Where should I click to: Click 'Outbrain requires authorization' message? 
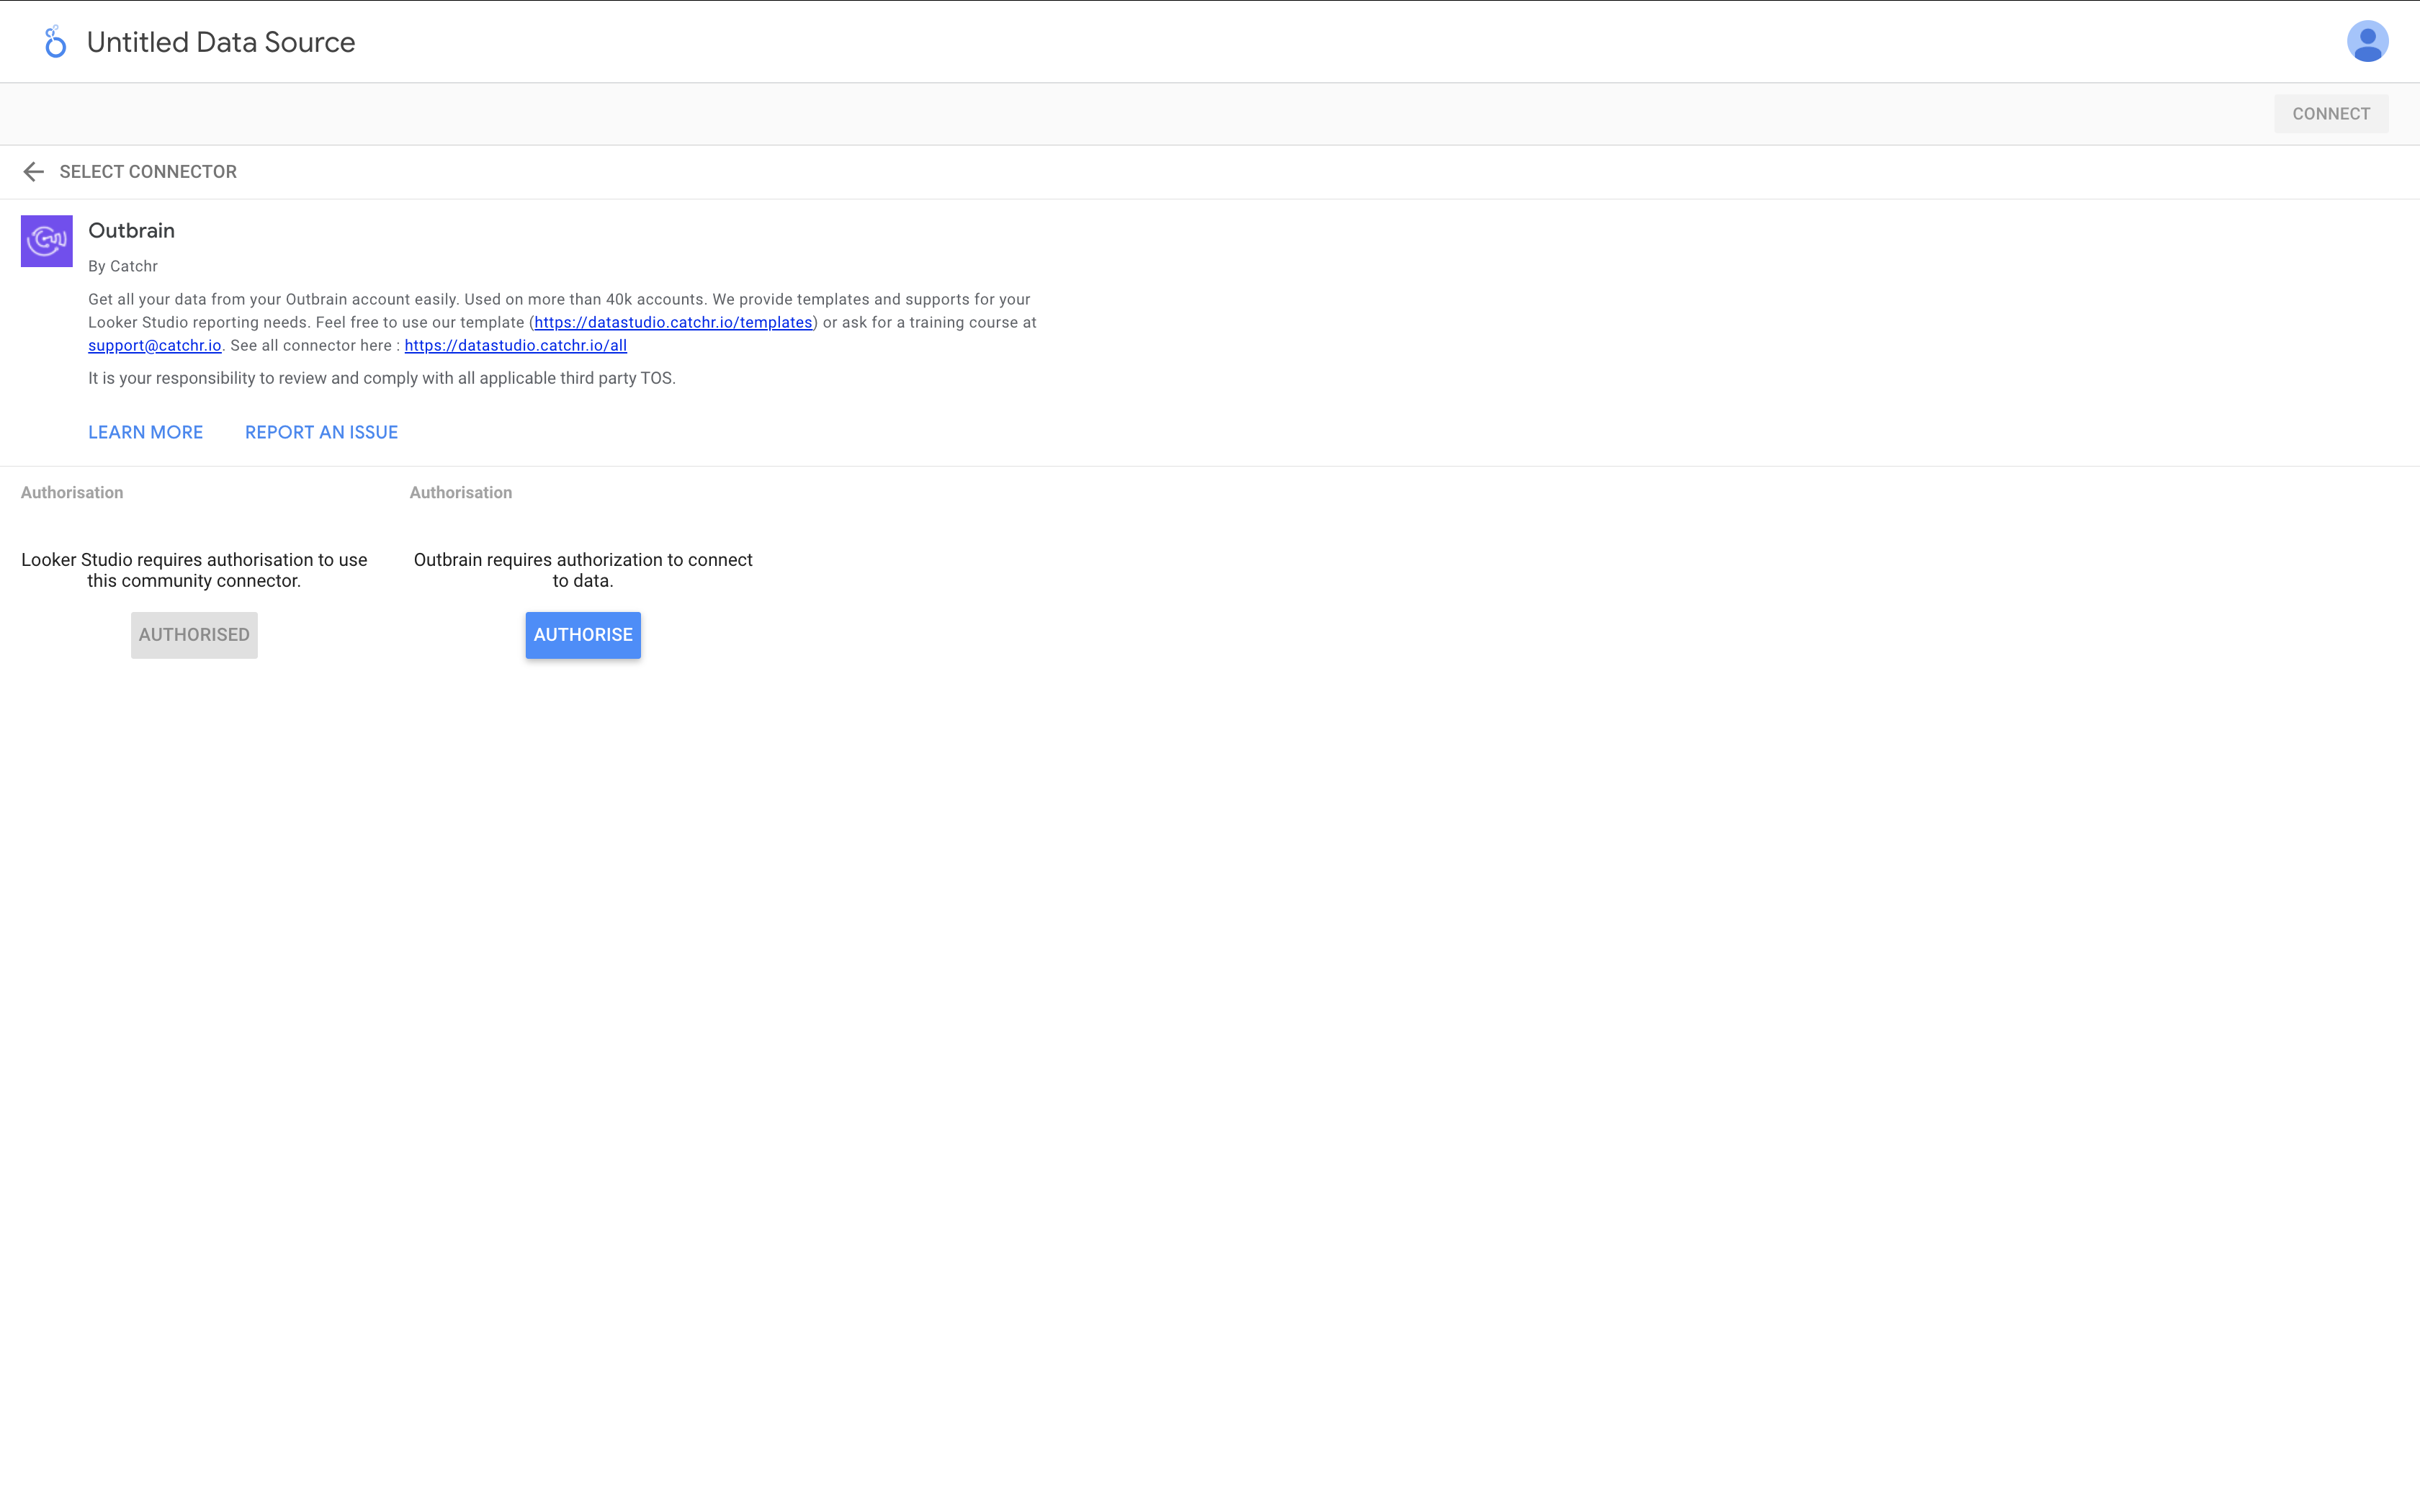pyautogui.click(x=583, y=570)
